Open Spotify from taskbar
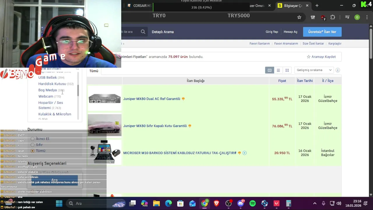373x210 pixels. [x=253, y=203]
